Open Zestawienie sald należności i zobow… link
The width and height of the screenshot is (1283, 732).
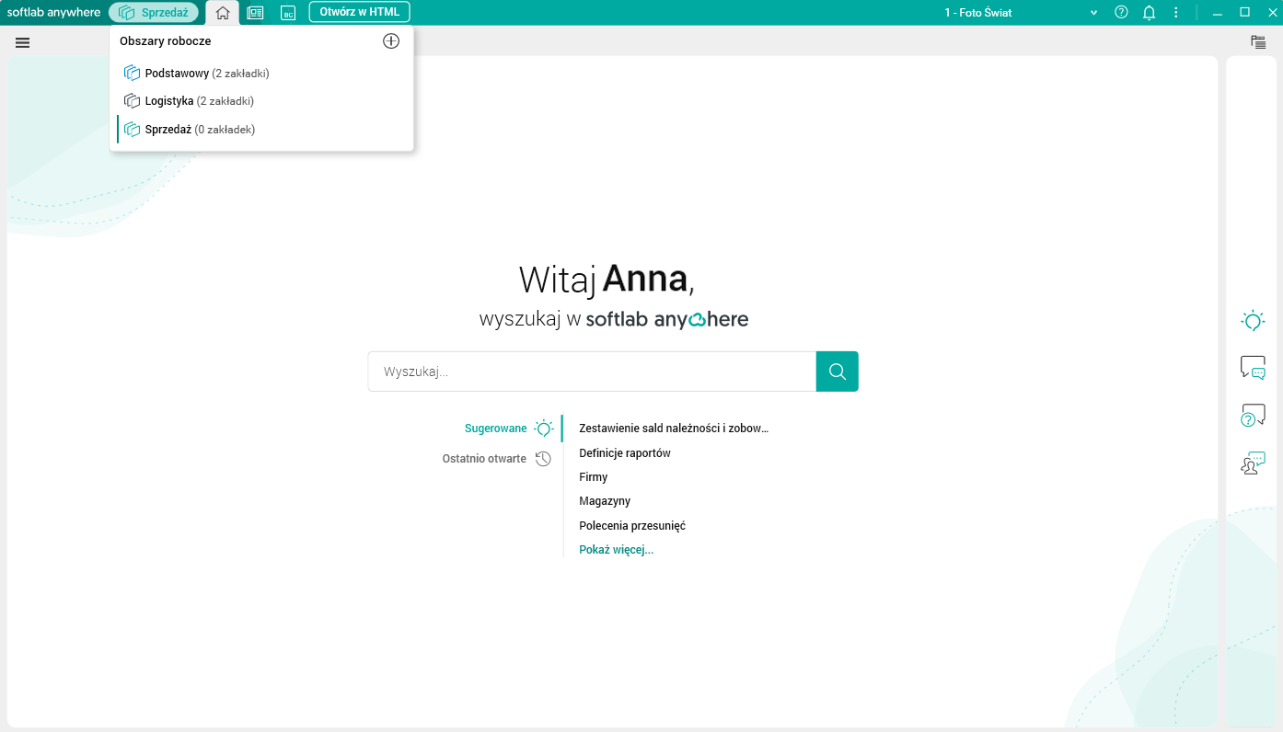tap(674, 429)
